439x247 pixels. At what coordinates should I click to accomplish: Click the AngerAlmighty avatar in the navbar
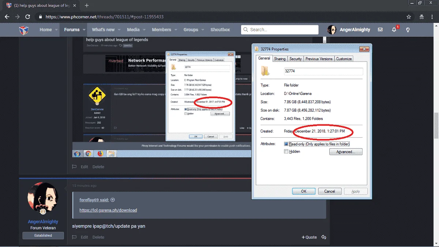[x=332, y=30]
